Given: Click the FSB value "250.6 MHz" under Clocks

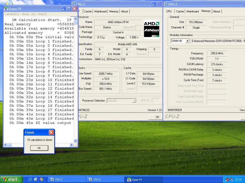Looking at the screenshot, I should coord(105,84).
